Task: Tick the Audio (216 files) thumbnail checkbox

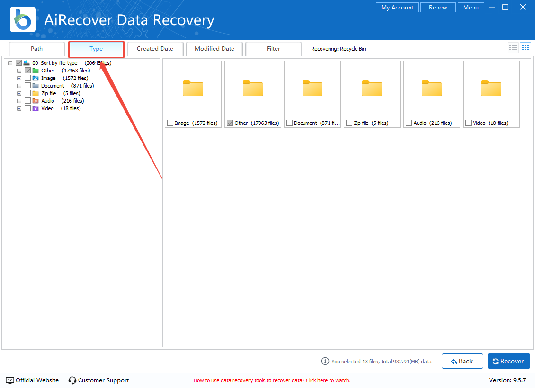Action: point(409,123)
